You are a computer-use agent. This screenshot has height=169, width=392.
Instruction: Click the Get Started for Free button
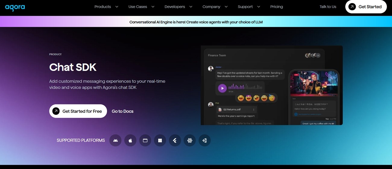pyautogui.click(x=78, y=111)
